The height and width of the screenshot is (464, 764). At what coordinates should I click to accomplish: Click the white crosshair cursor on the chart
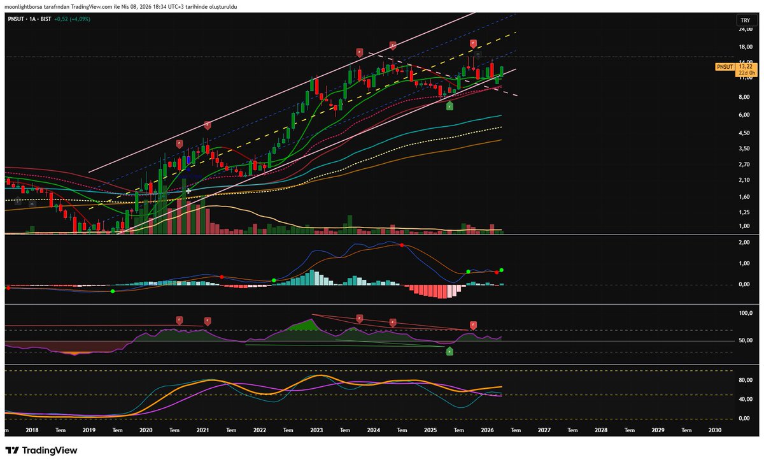188,191
